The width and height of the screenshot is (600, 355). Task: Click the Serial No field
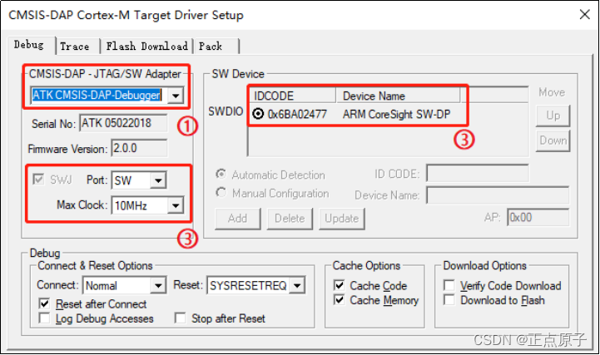pos(122,124)
